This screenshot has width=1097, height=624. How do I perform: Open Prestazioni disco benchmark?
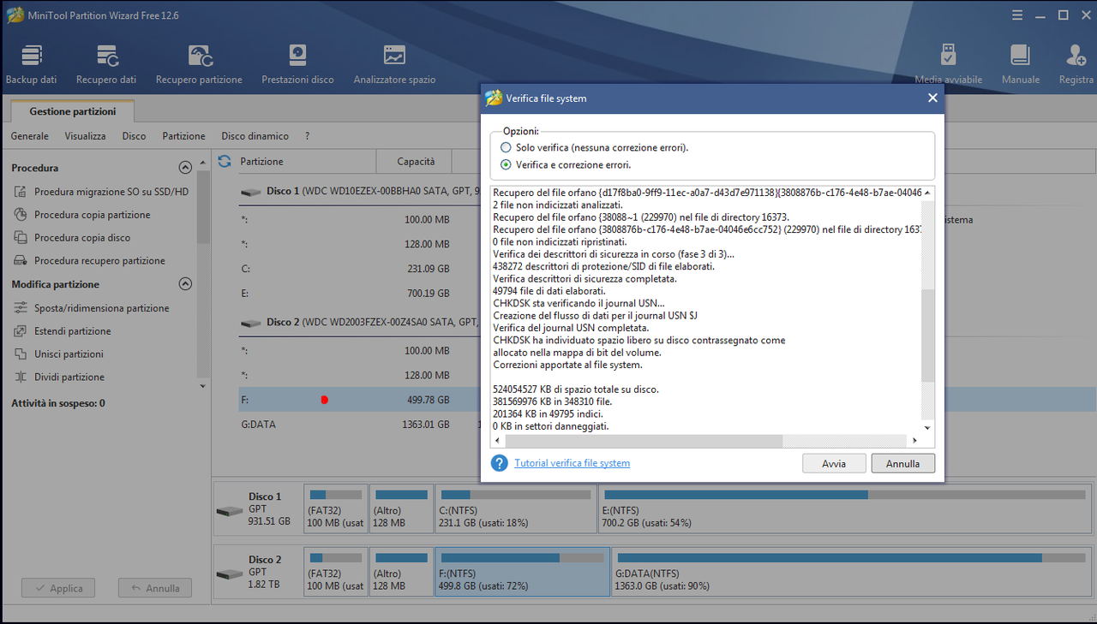click(297, 65)
